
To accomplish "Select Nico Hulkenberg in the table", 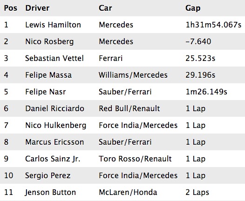I will coord(56,126).
